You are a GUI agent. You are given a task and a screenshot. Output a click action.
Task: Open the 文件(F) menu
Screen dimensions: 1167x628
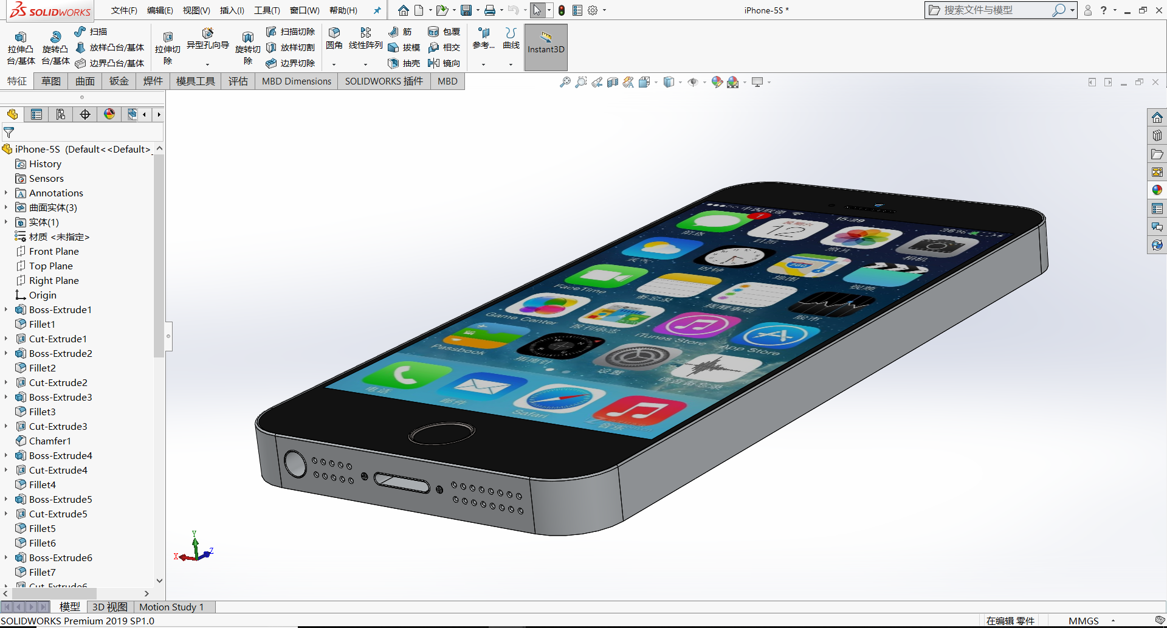124,10
